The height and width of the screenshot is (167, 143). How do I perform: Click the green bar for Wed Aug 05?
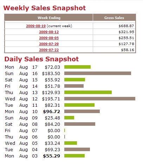pos(71,143)
